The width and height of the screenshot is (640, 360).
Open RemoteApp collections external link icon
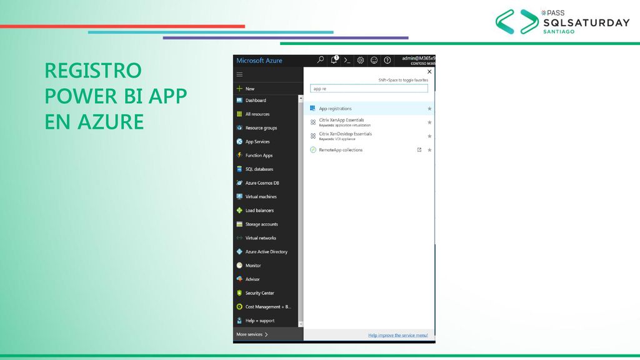coord(419,150)
